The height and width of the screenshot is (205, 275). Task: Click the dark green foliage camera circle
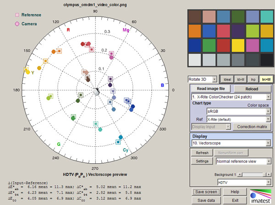tap(78, 101)
